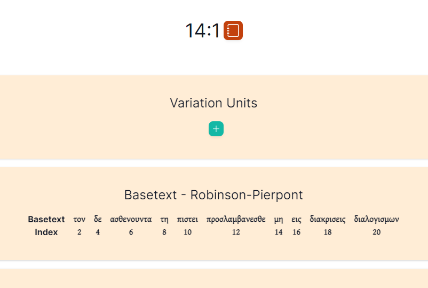Open the orange notebook icon beside 14:1
Image resolution: width=428 pixels, height=288 pixels.
click(x=233, y=30)
